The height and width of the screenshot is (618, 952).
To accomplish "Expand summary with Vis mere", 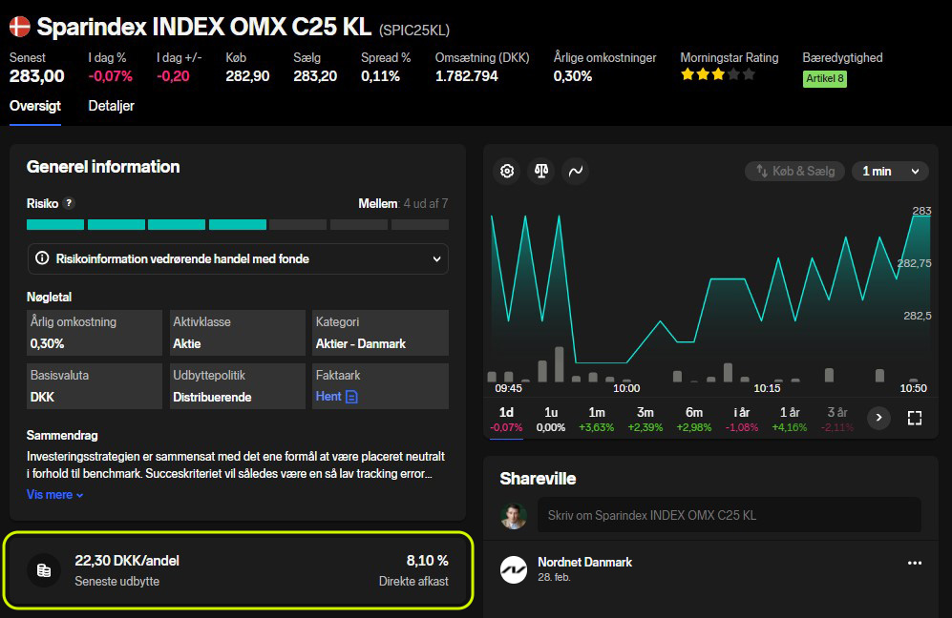I will [x=54, y=495].
